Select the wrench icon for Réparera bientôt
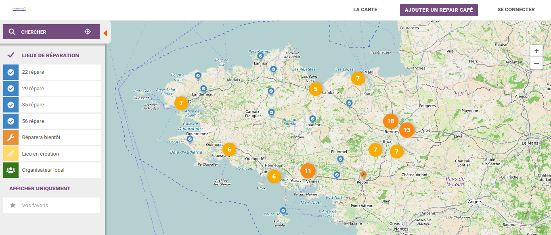Screen dimensions: 551x235 (10, 137)
